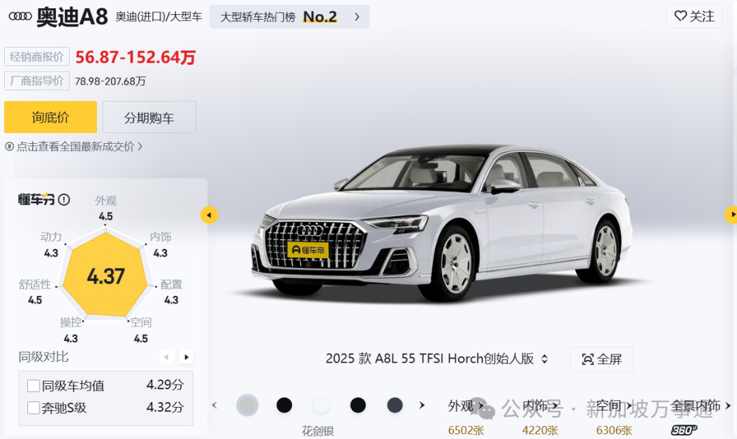Click the yellow right arrow at image edge
The height and width of the screenshot is (439, 737).
(x=732, y=215)
